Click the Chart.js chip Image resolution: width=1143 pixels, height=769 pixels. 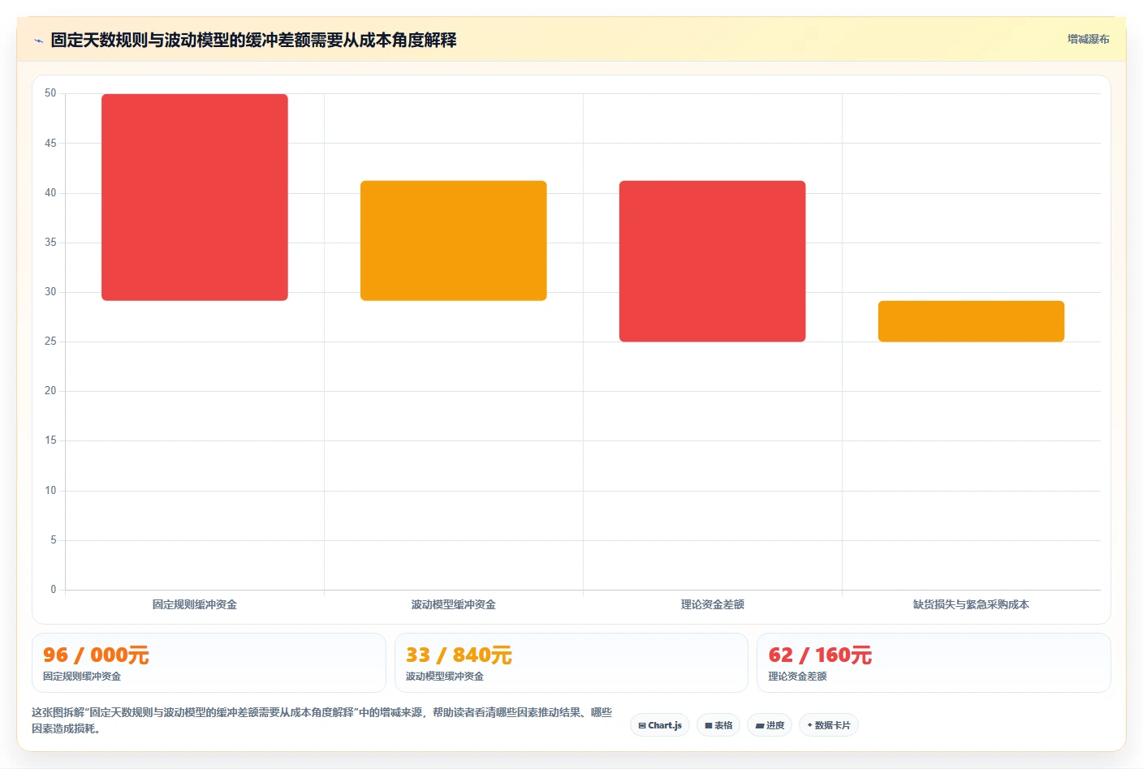click(660, 725)
